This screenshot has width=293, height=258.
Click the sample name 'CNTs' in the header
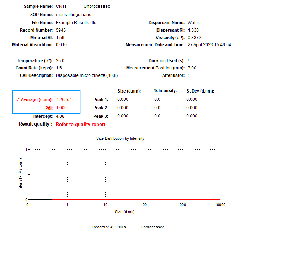coord(61,6)
